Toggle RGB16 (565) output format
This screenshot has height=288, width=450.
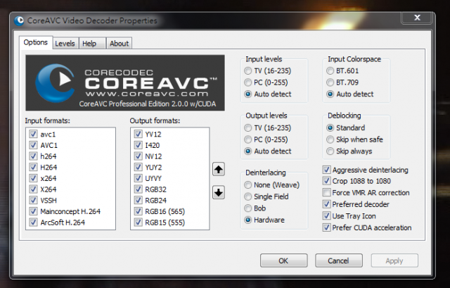(x=139, y=211)
